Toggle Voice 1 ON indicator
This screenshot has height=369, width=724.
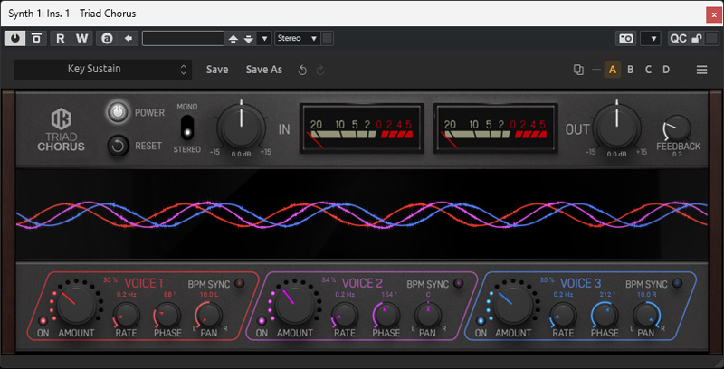tap(43, 320)
